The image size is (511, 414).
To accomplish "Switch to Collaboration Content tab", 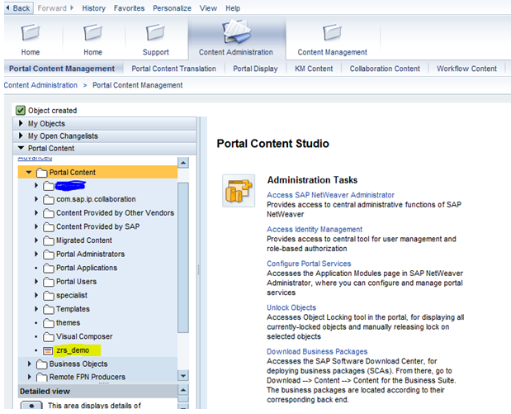I will tap(385, 69).
